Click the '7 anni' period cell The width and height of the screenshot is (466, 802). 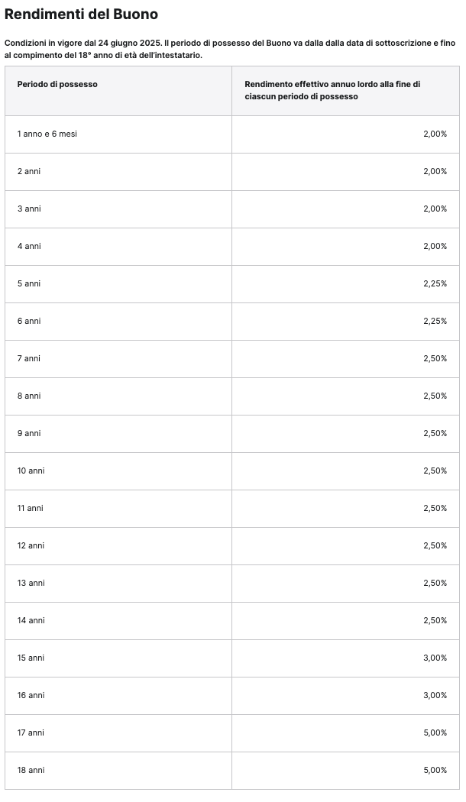pyautogui.click(x=29, y=358)
